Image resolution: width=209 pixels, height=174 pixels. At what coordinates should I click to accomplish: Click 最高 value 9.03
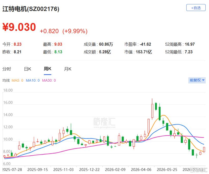pyautogui.click(x=58, y=44)
